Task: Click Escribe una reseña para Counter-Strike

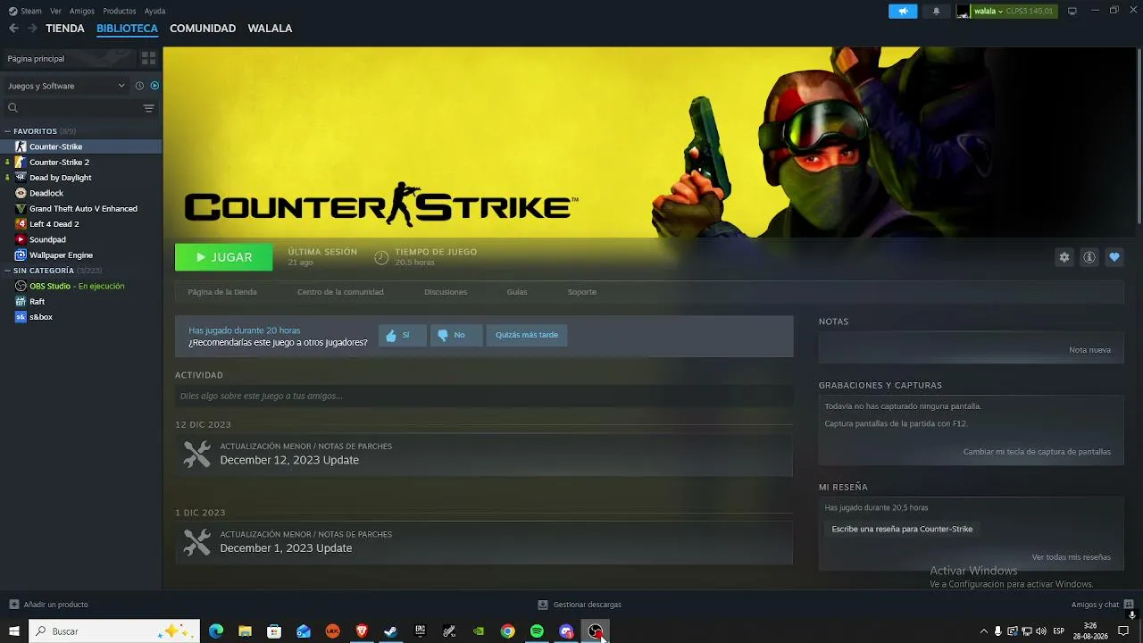Action: tap(902, 530)
